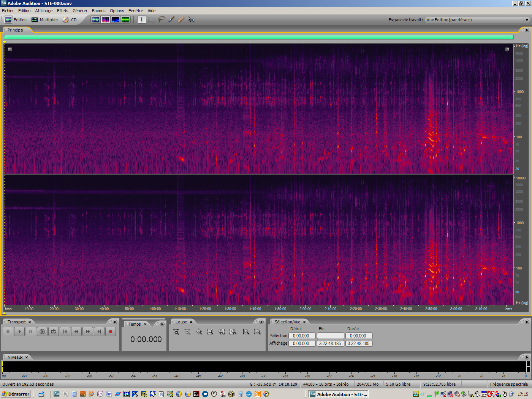Image resolution: width=532 pixels, height=399 pixels.
Task: Enable spectral phase display mode
Action: pos(125,19)
